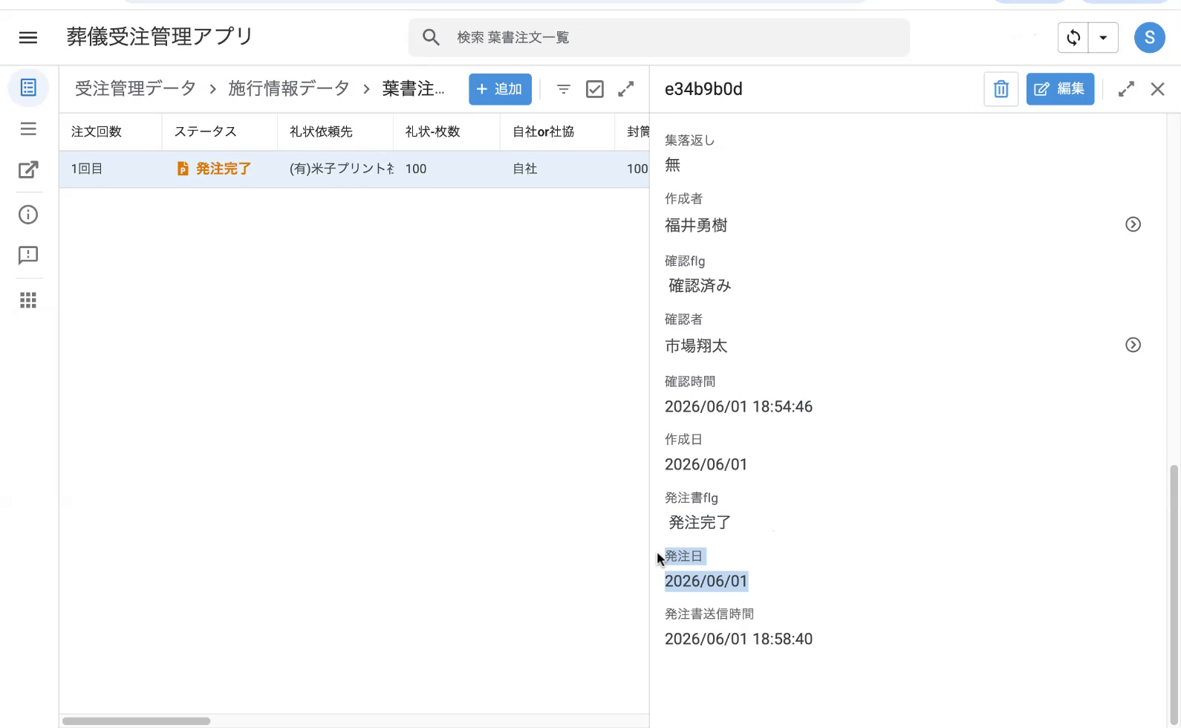
Task: Close the e34b9b0d detail panel
Action: click(x=1157, y=89)
